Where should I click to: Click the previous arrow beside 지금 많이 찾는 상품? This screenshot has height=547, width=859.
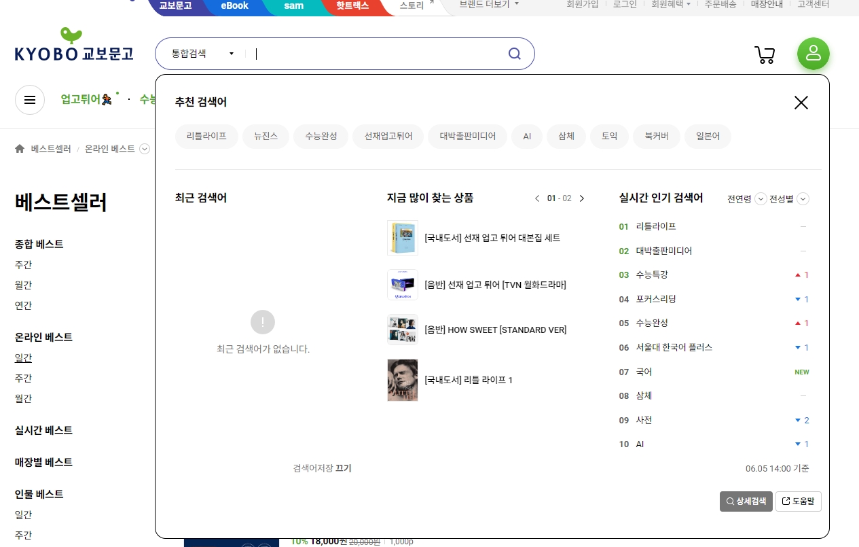point(537,198)
